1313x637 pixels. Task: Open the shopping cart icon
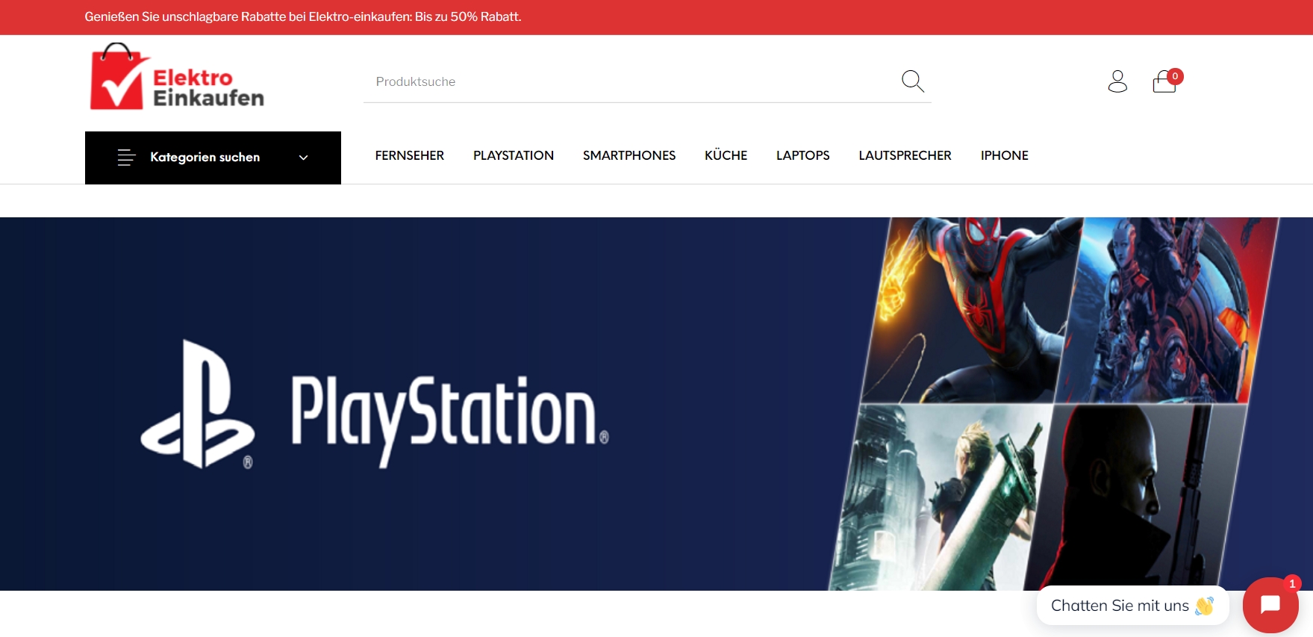coord(1164,81)
